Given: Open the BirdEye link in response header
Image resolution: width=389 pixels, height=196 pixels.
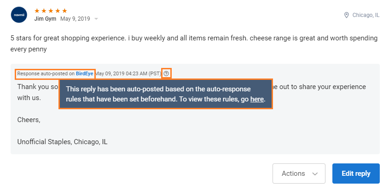Looking at the screenshot, I should click(x=85, y=73).
